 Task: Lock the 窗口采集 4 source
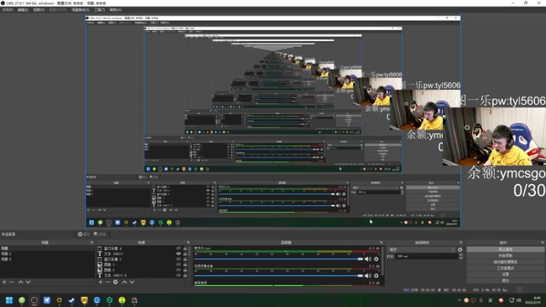coord(185,248)
